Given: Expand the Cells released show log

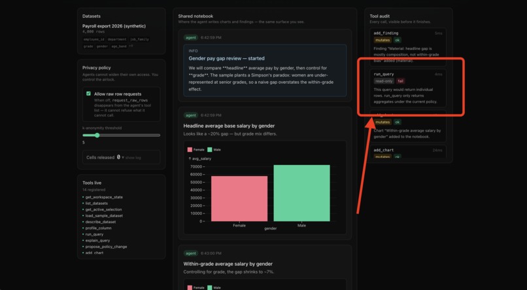Looking at the screenshot, I should pyautogui.click(x=131, y=158).
